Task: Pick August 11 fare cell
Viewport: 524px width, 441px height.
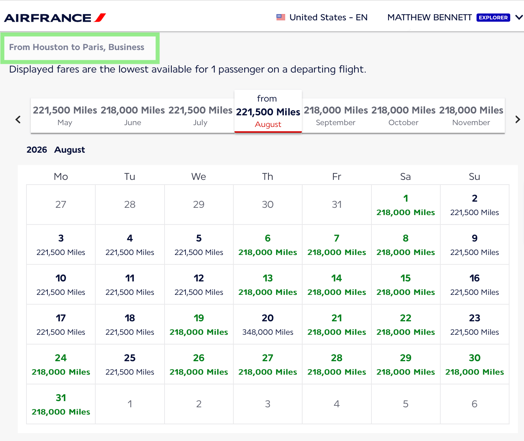Action: (x=130, y=284)
